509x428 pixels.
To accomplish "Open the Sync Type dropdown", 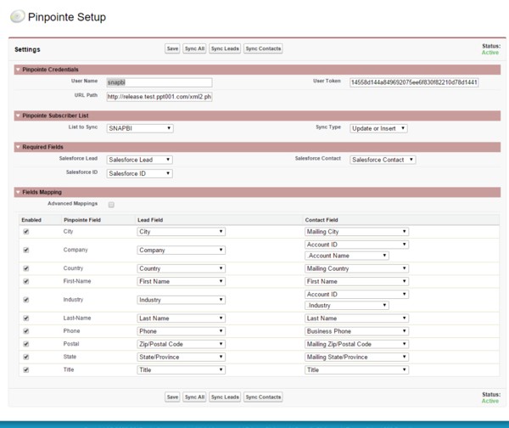I will tap(378, 128).
